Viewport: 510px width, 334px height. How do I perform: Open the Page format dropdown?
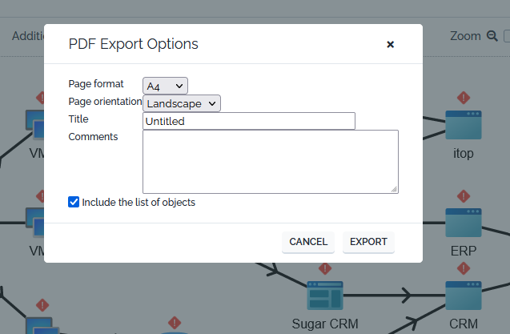coord(166,85)
